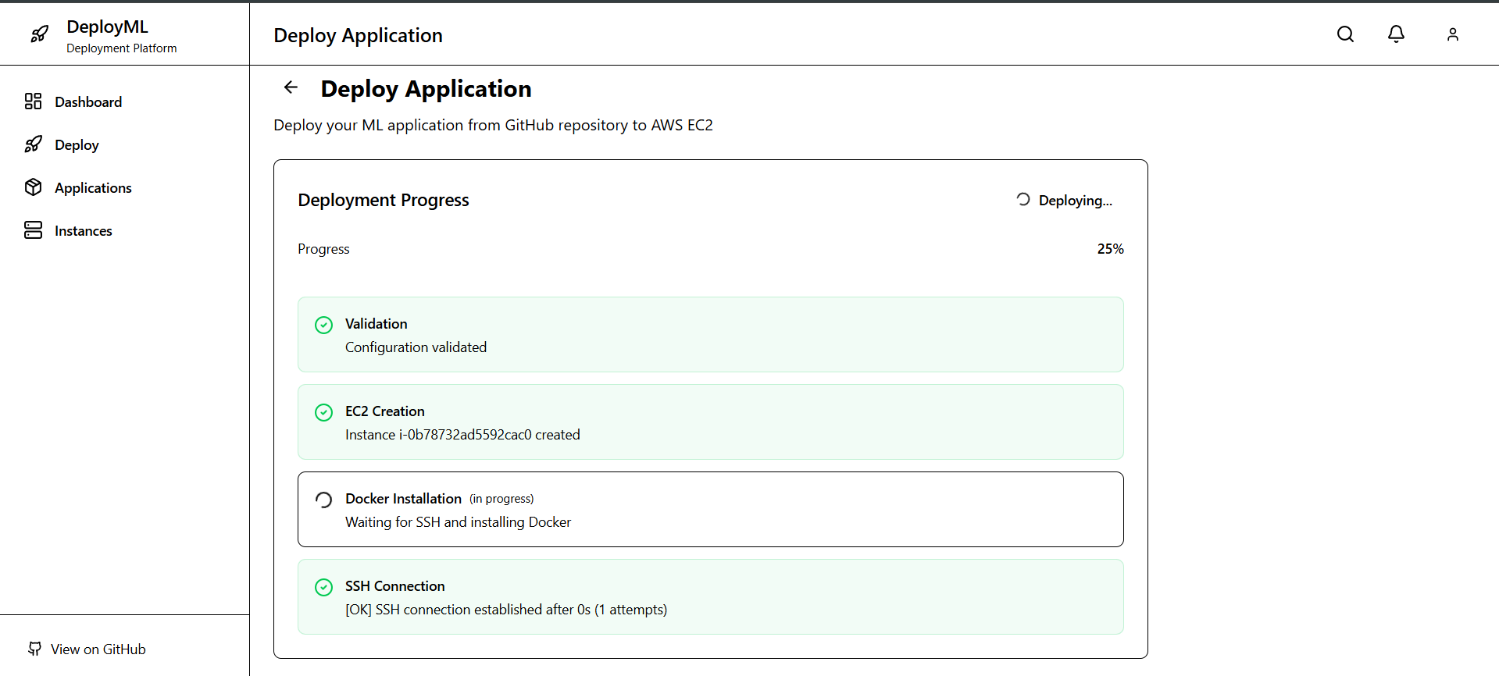Screen dimensions: 1499x676
Task: Click the Validation green check icon
Action: pos(323,325)
